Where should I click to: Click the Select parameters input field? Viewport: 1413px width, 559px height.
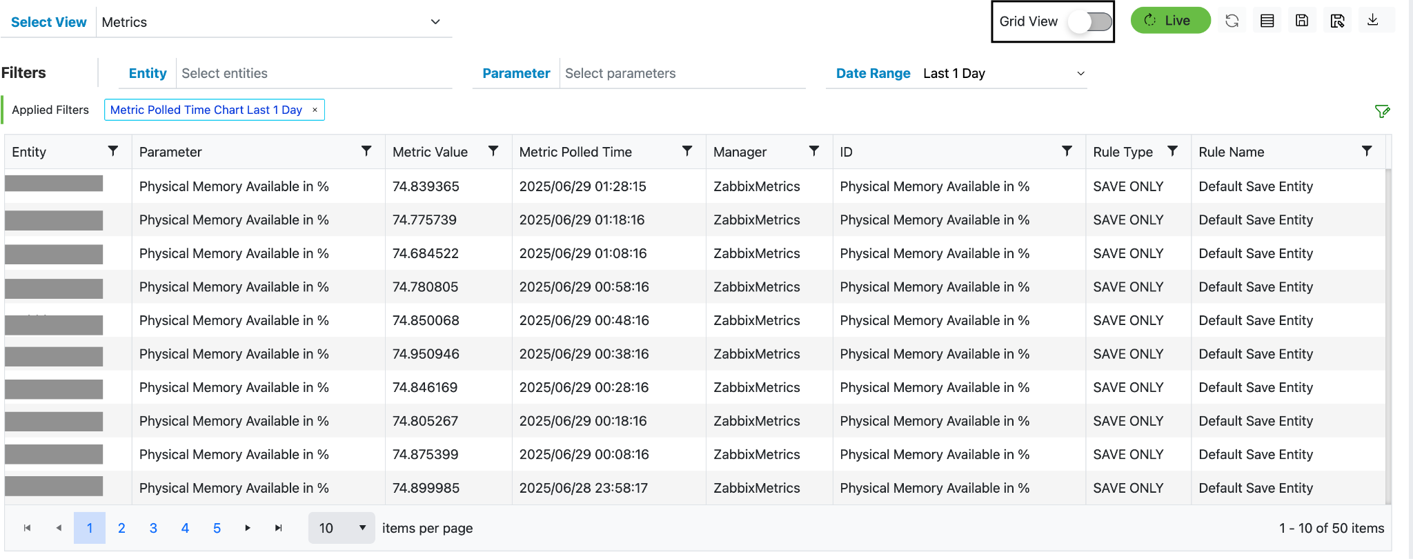(x=683, y=74)
